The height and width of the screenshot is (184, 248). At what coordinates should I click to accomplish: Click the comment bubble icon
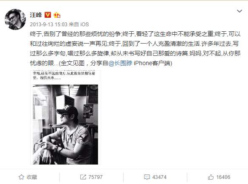click(147, 177)
